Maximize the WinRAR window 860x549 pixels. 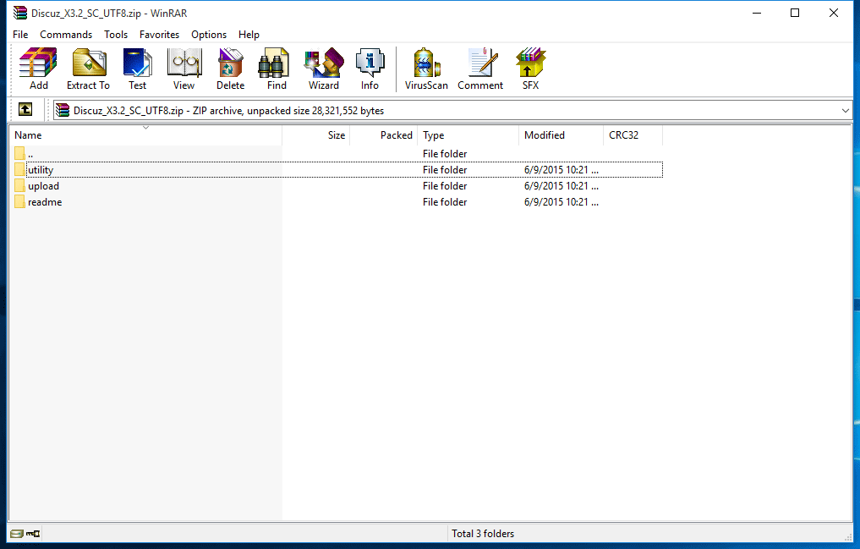tap(795, 13)
